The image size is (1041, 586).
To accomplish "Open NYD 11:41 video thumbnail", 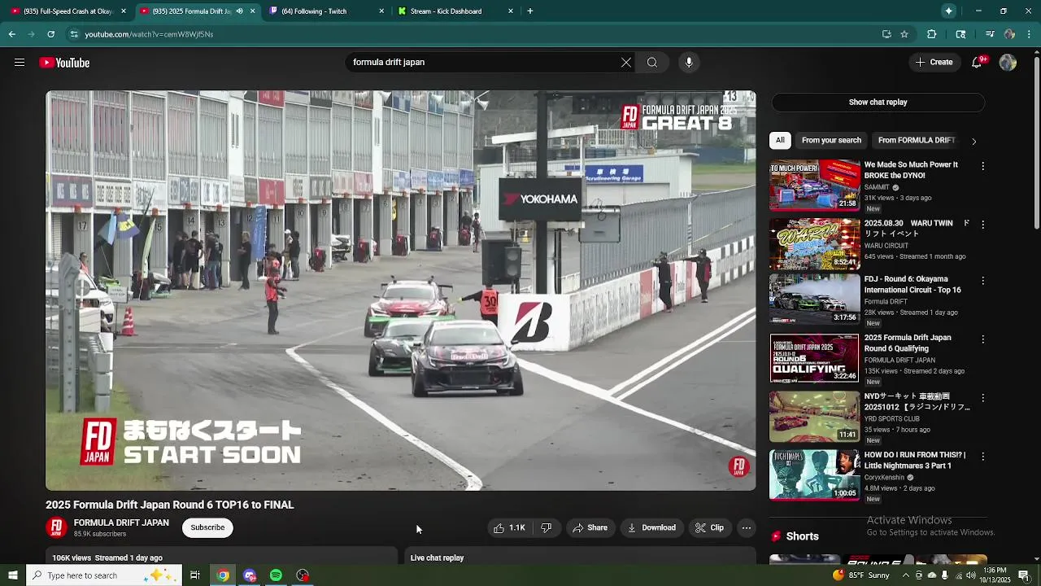I will click(814, 417).
